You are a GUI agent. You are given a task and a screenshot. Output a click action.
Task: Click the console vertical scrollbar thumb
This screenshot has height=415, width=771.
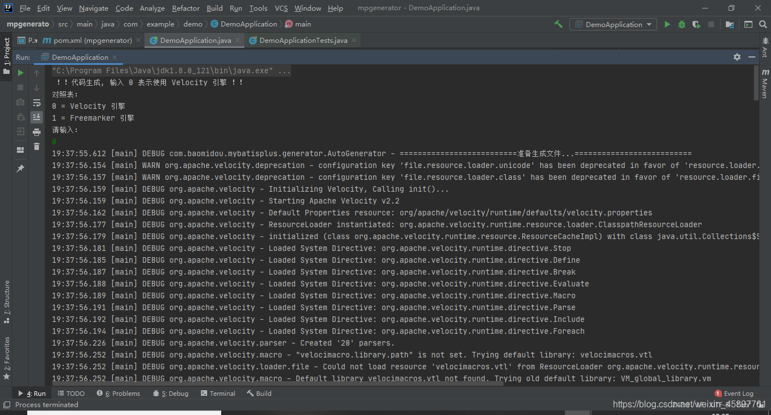[756, 82]
